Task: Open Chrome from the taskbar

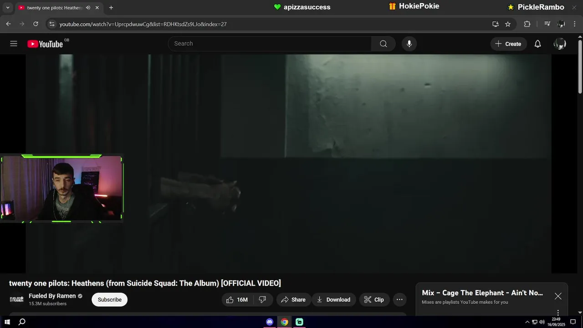Action: (x=285, y=322)
